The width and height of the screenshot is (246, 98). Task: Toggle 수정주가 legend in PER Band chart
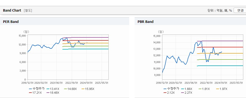click(x=37, y=89)
